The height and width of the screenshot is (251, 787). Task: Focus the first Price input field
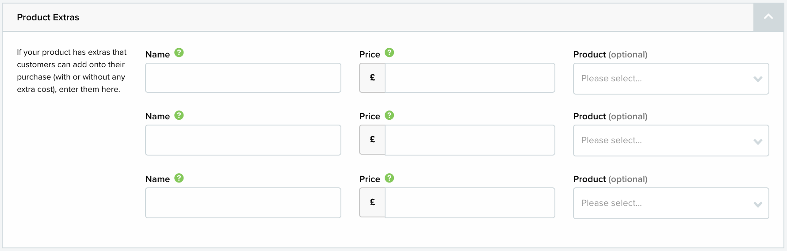coord(470,78)
